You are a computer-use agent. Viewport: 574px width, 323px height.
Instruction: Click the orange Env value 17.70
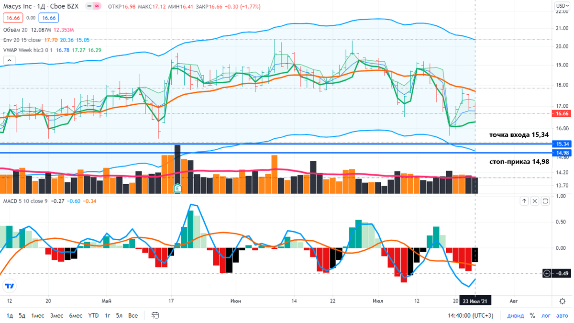51,40
